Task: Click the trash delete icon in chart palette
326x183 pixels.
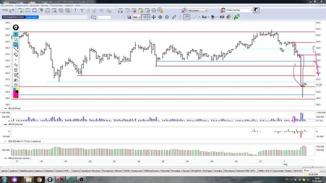Action: tap(16, 70)
